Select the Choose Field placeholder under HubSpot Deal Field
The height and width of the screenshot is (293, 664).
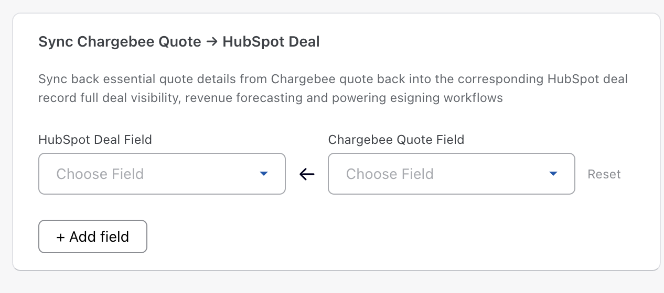(x=100, y=174)
